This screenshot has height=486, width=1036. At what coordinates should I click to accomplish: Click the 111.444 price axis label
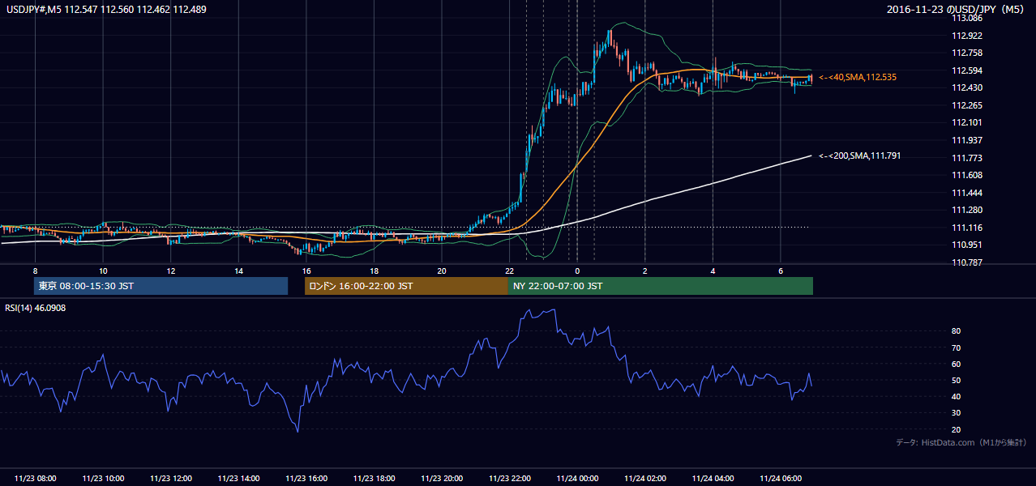click(966, 193)
